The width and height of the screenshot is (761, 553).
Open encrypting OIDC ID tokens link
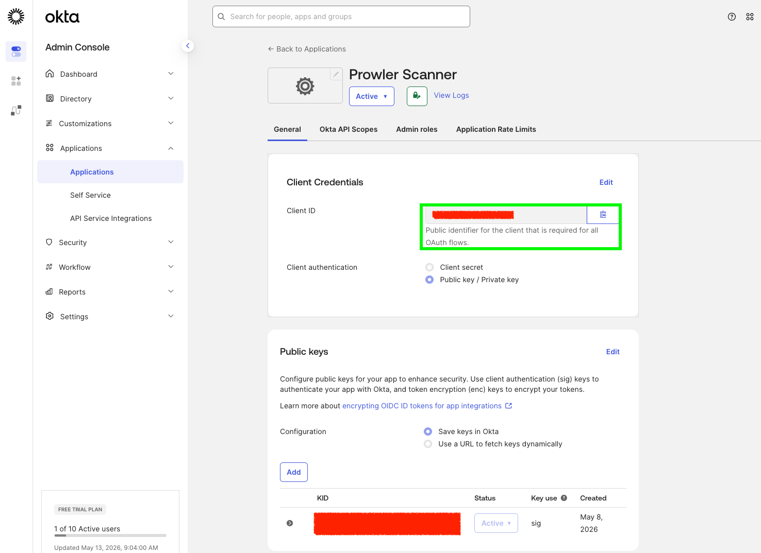[x=422, y=406]
